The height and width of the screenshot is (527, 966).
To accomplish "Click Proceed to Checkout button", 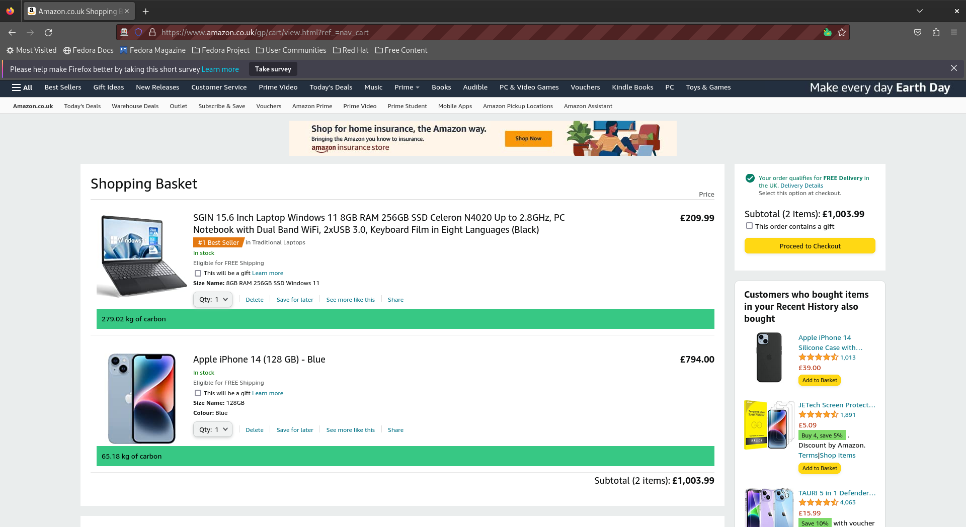I will point(810,246).
